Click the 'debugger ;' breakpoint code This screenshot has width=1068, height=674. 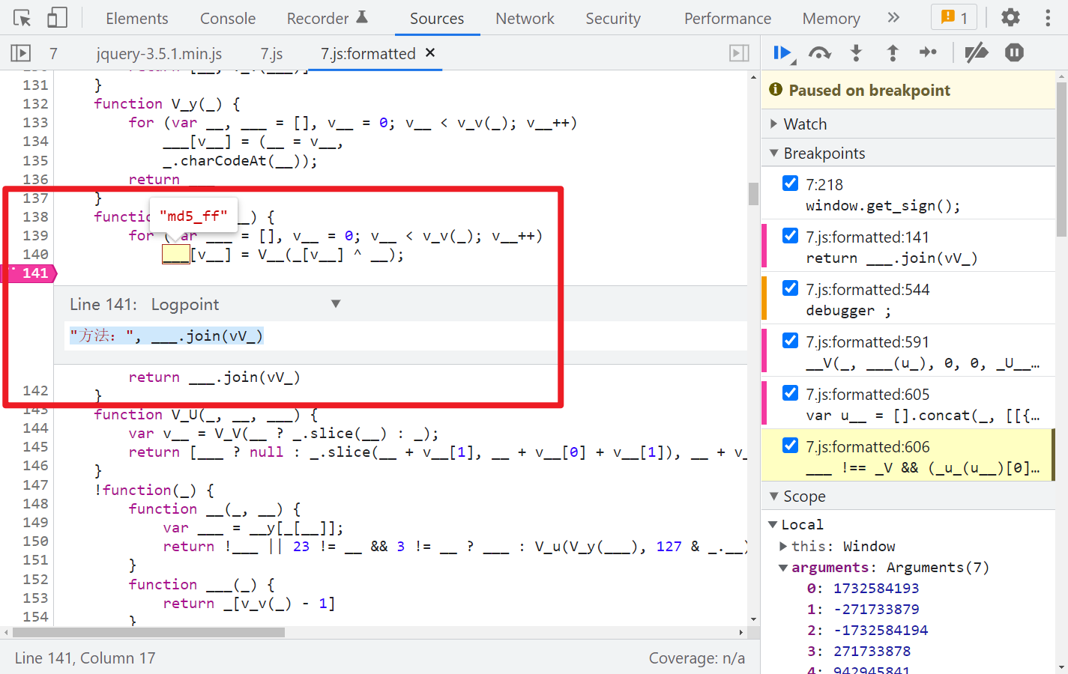pos(848,310)
